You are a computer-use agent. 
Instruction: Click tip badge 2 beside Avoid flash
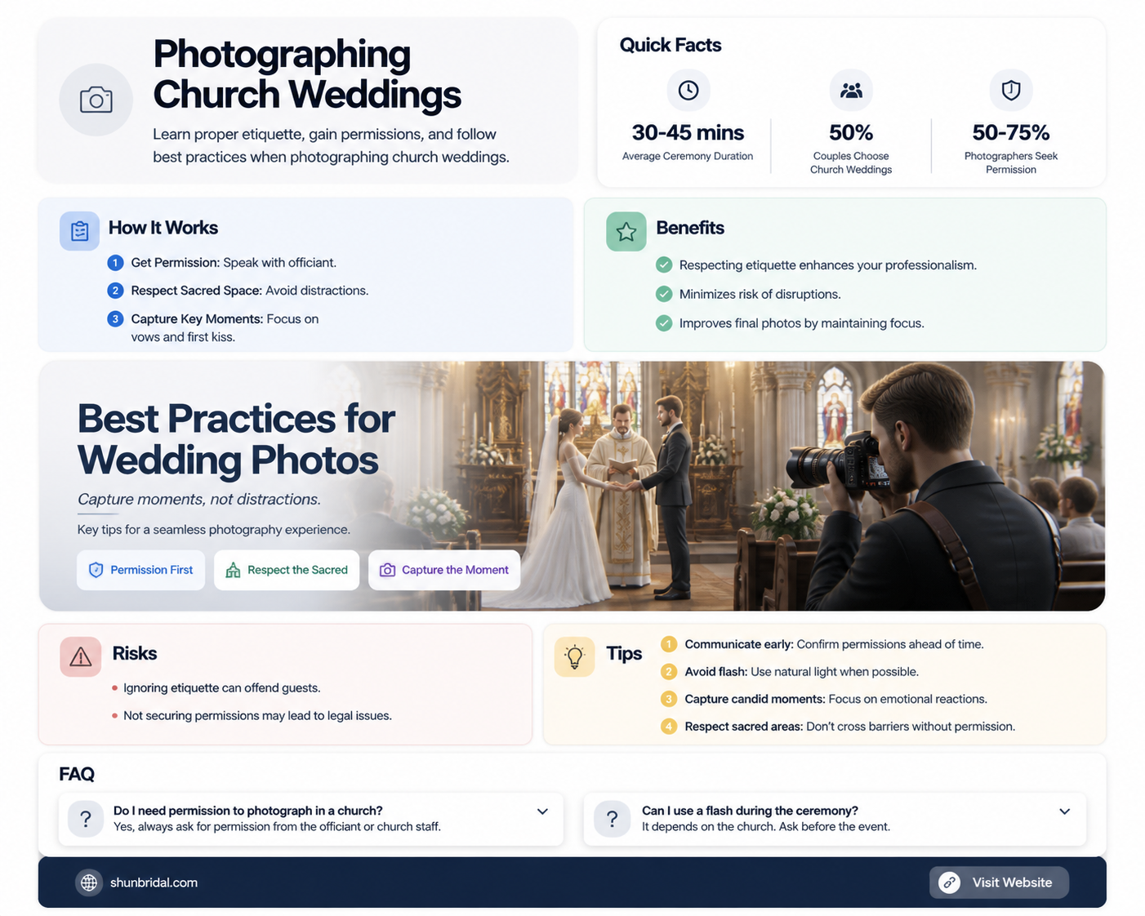669,672
